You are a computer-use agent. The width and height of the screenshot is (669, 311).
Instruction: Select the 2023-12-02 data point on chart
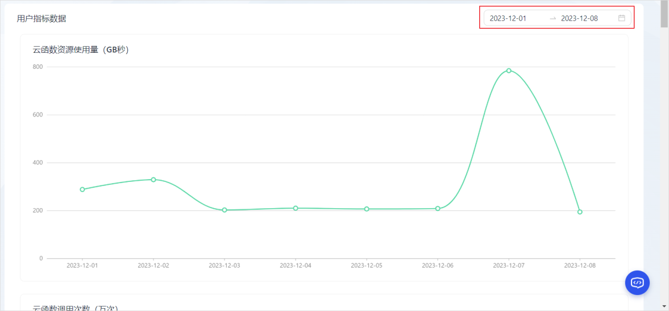coord(153,180)
